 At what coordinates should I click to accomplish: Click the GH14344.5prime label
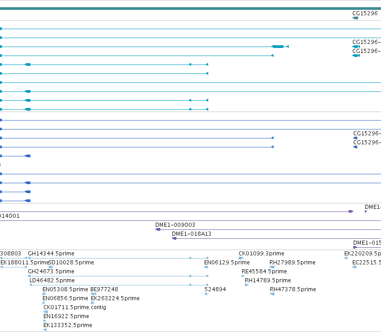pyautogui.click(x=51, y=254)
